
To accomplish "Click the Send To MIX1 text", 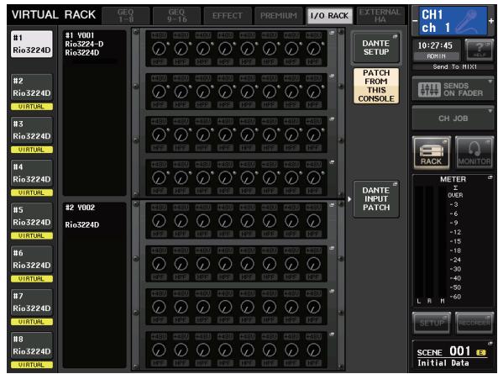I will (454, 66).
